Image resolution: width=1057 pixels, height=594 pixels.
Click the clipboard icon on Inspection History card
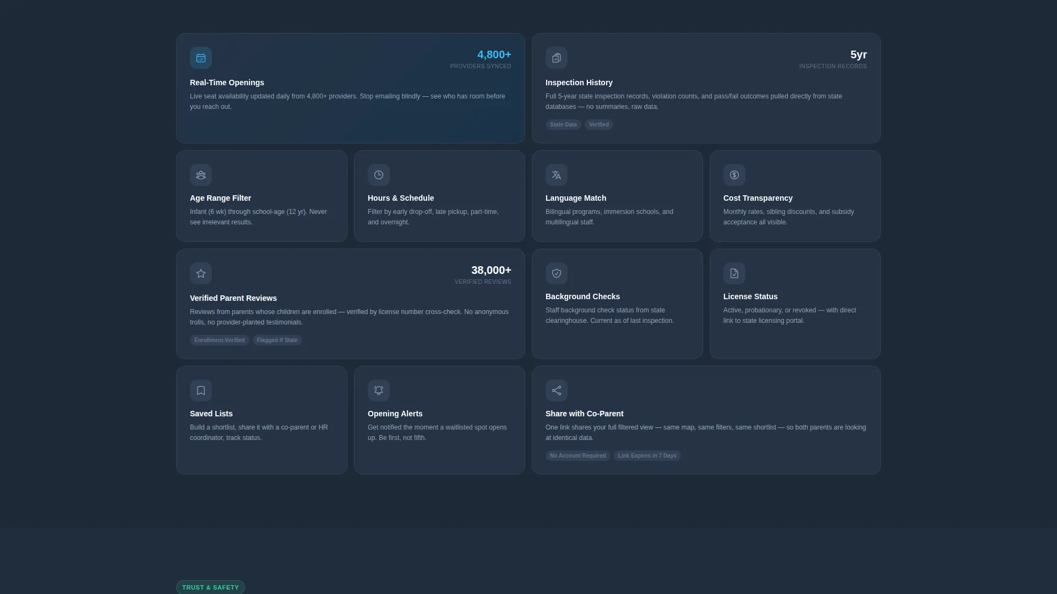(x=557, y=58)
